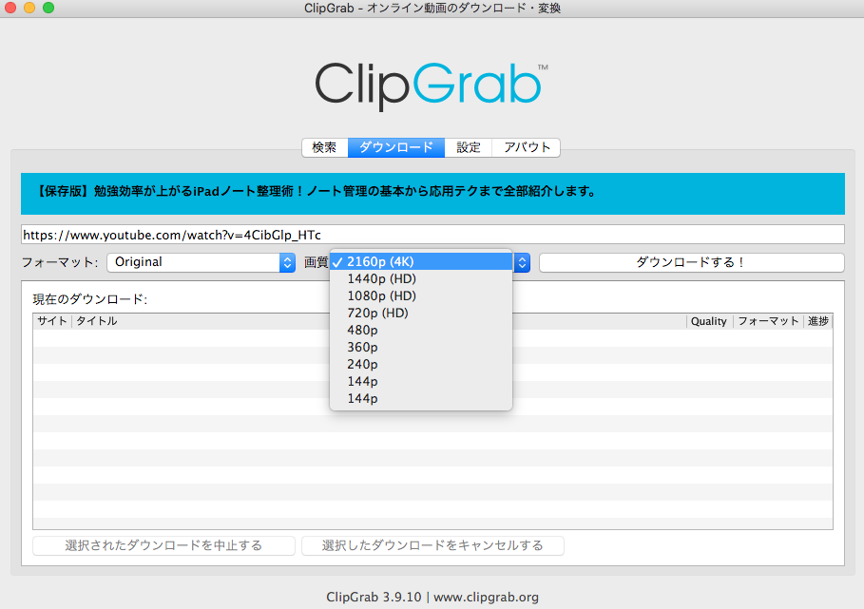Click 選択されたダウンロードを中止する button
Screen dimensions: 864x609
click(x=163, y=545)
